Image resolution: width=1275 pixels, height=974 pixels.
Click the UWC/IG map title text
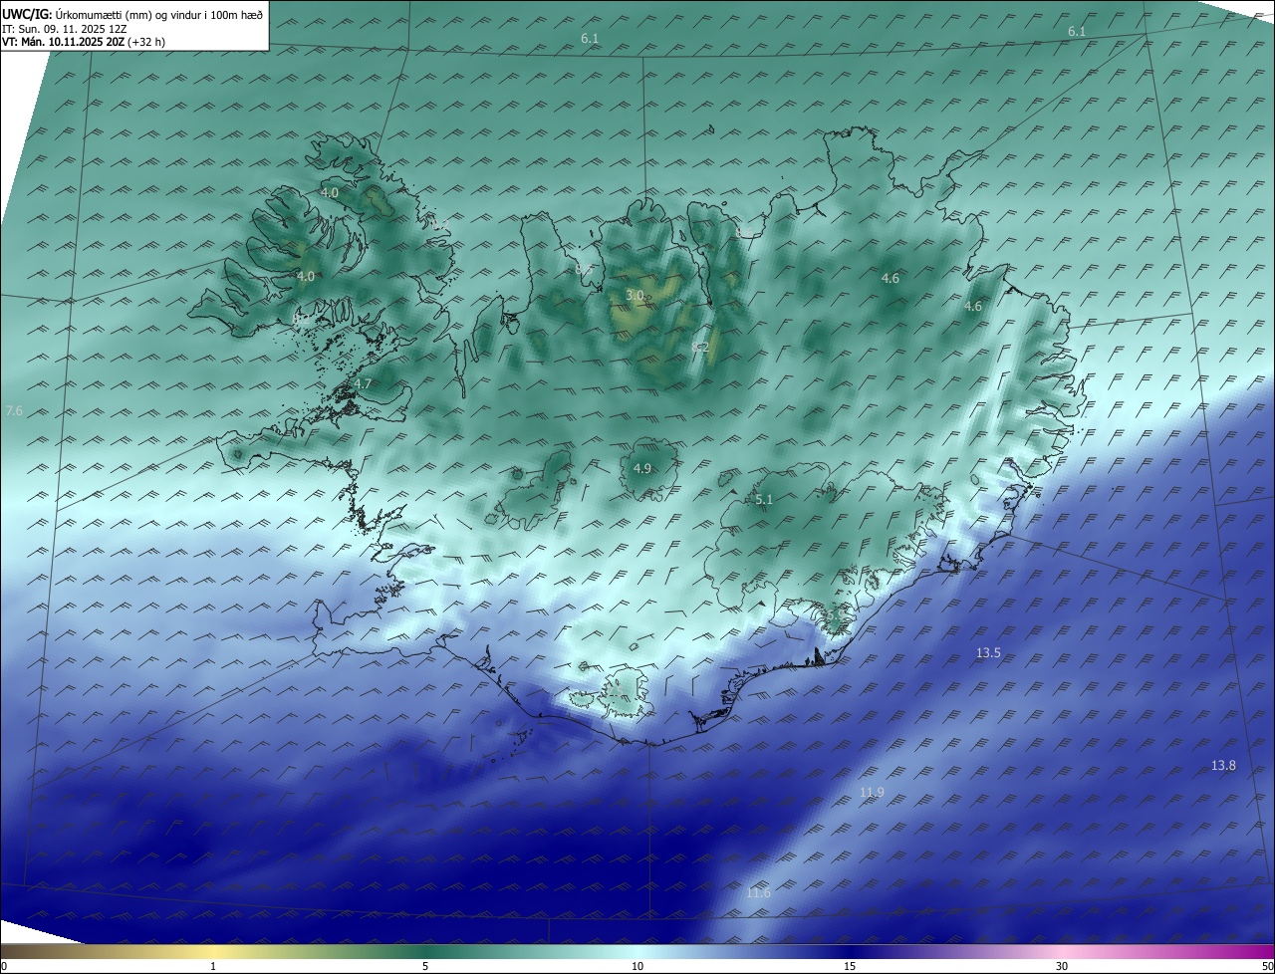(132, 14)
